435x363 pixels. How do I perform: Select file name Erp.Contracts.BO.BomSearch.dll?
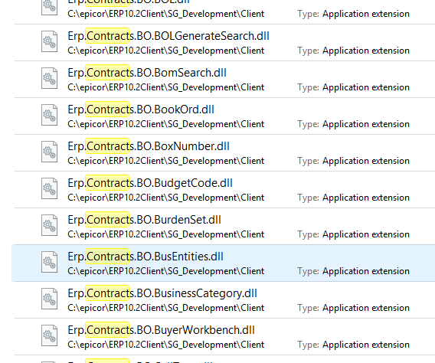point(147,73)
